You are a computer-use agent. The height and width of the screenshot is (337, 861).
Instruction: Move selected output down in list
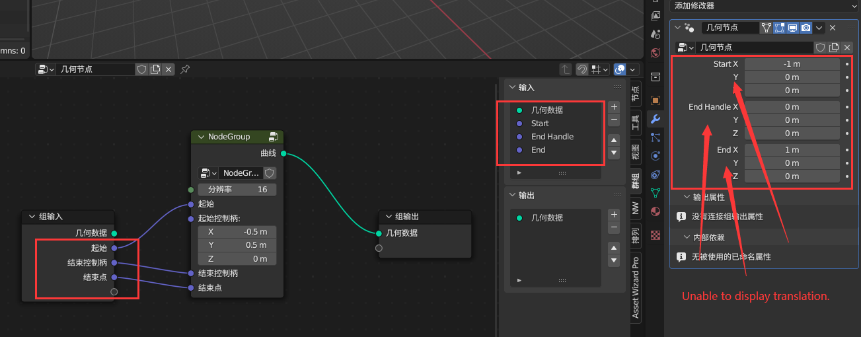coord(614,261)
